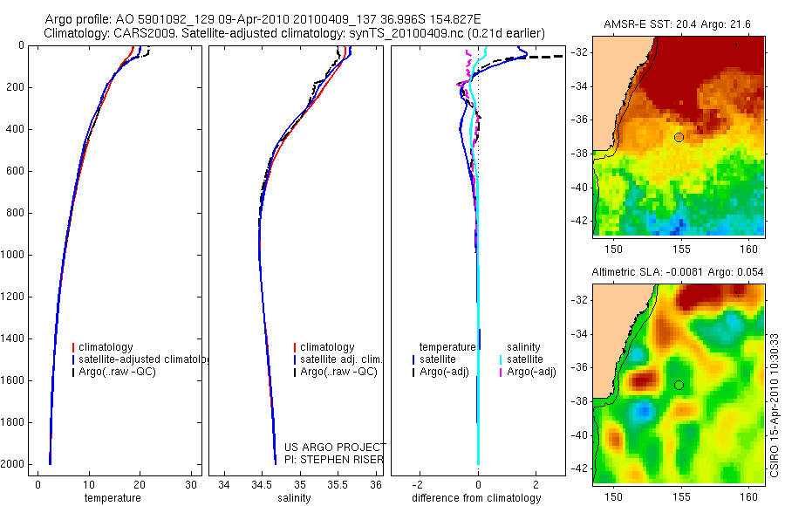
Task: Click 'climatology' in the salinity panel legend
Action: pyautogui.click(x=327, y=347)
